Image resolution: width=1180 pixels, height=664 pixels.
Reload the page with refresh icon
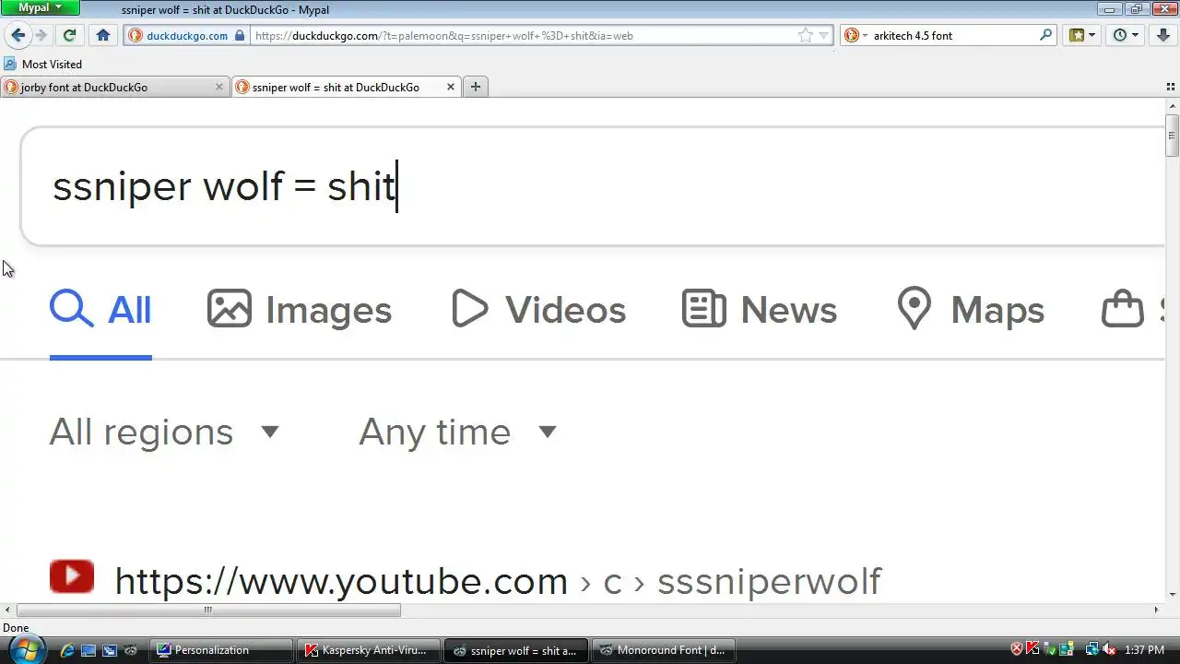[x=69, y=35]
